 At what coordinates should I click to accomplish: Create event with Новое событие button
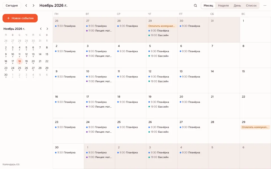pos(20,18)
